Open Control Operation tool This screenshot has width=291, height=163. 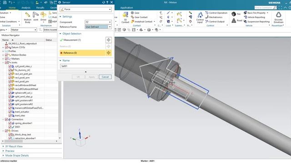tap(216, 13)
